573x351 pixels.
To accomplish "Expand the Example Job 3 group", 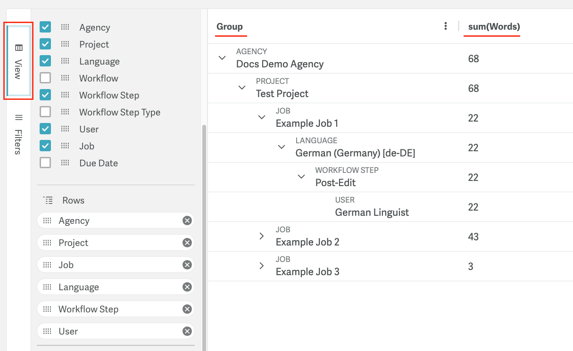I will coord(262,266).
